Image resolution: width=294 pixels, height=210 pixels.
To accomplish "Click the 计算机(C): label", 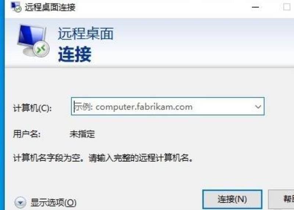I will [32, 108].
